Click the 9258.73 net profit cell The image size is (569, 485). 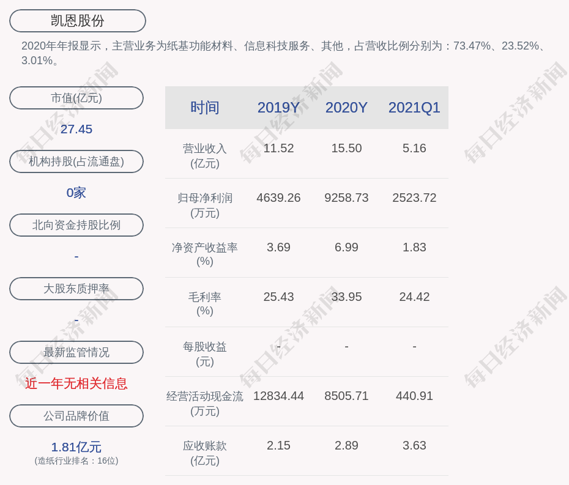[346, 198]
